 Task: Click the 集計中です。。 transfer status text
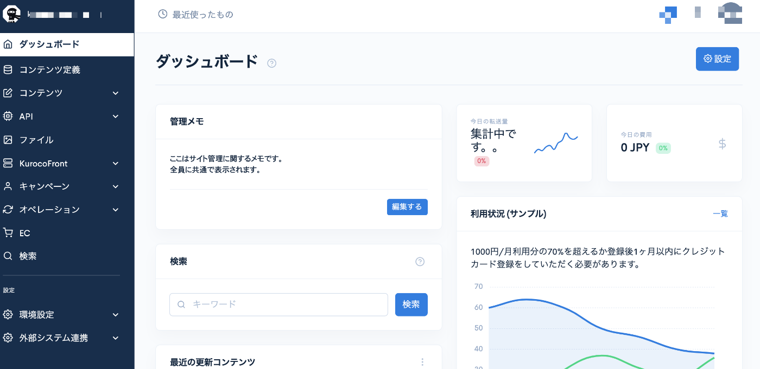(493, 140)
